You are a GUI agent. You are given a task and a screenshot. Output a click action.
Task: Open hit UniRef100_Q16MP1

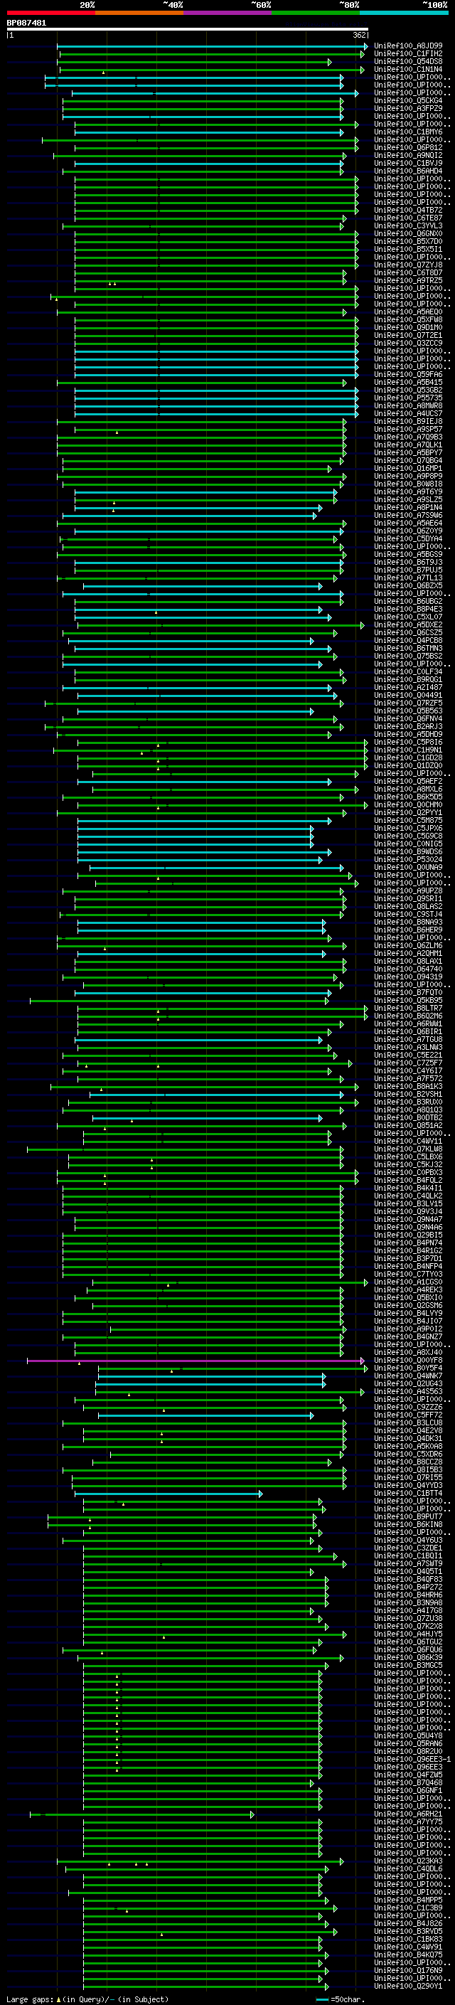tap(408, 469)
